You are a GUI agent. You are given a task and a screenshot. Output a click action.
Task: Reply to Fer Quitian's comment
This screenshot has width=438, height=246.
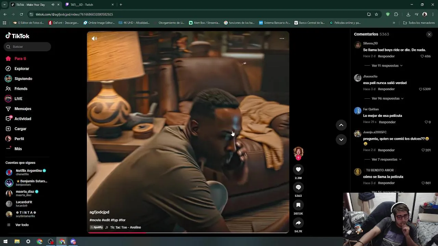pos(387,122)
